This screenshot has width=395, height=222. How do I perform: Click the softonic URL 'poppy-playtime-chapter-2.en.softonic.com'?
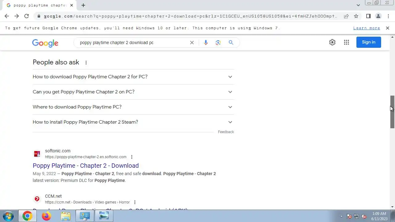(86, 157)
